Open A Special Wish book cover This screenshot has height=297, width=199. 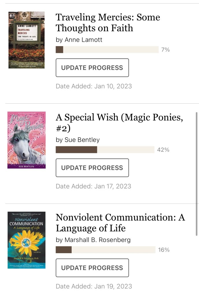pos(26,140)
